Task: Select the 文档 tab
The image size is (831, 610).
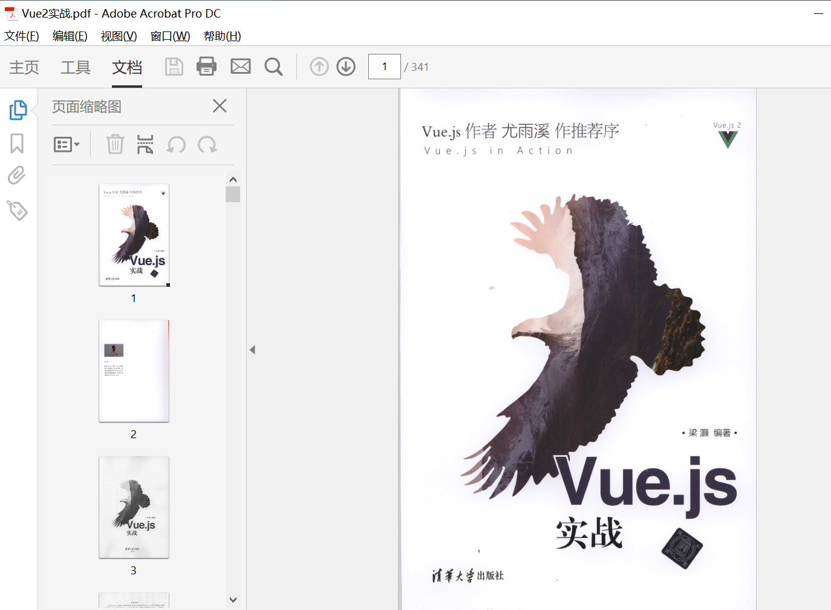Action: coord(127,67)
